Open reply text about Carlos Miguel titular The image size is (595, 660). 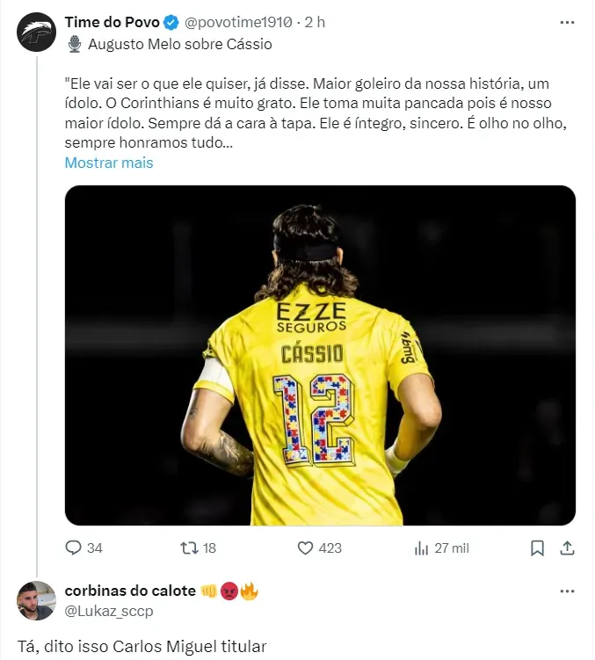coord(141,646)
